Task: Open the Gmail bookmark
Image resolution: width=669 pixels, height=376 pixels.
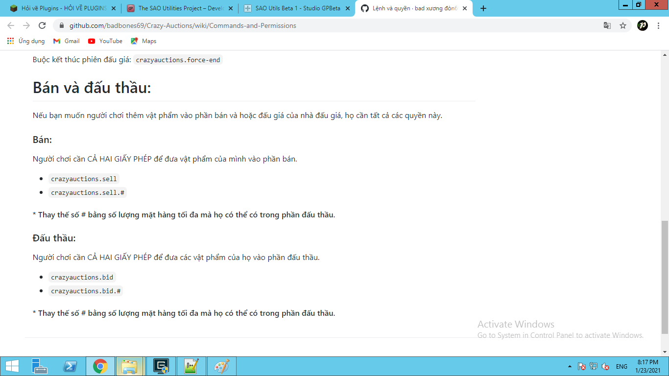Action: 67,41
